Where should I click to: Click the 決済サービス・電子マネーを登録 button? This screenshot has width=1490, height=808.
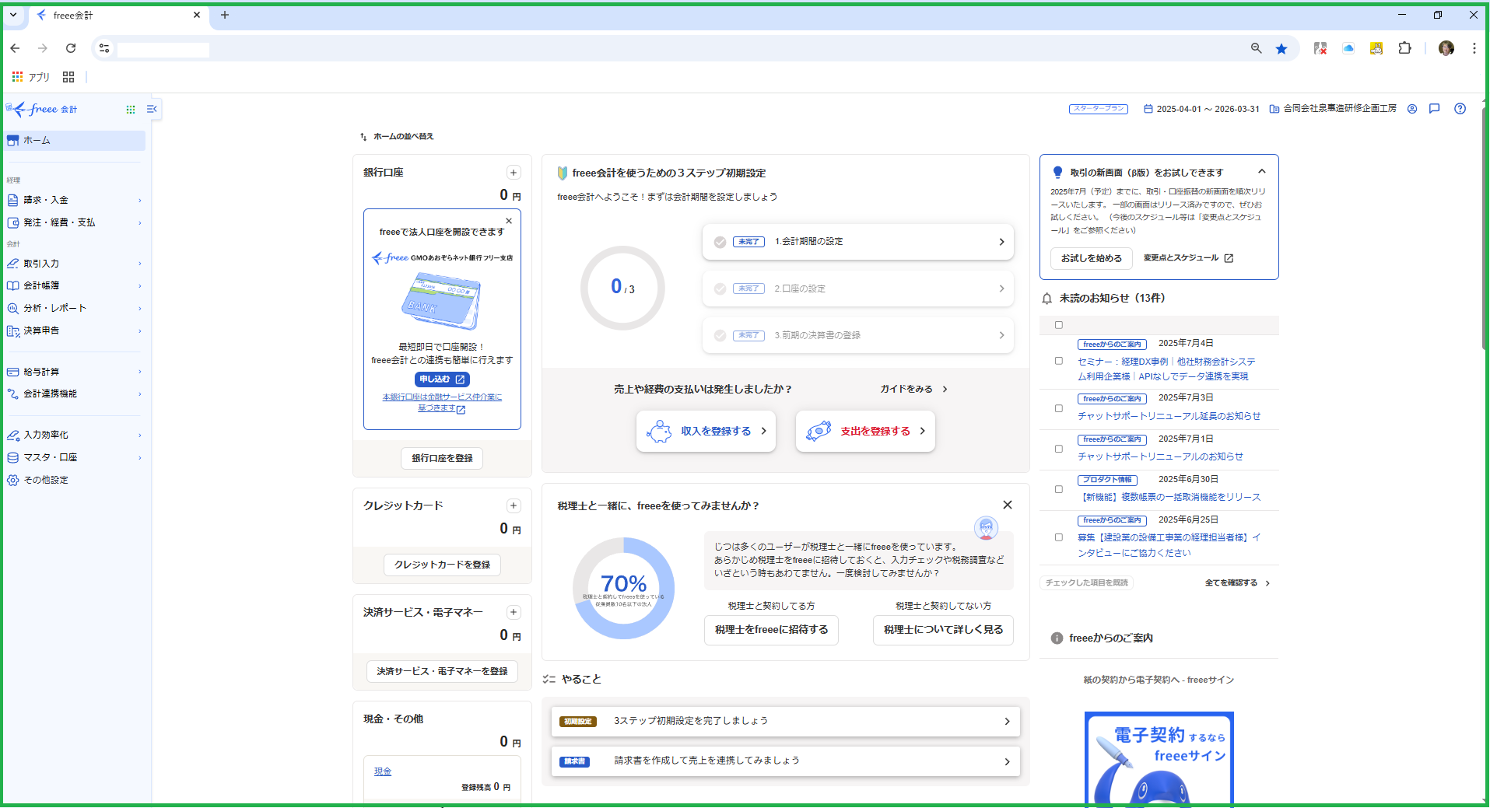click(442, 672)
